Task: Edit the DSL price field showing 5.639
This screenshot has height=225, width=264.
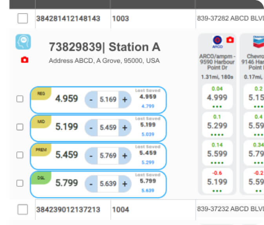Action: [x=108, y=184]
